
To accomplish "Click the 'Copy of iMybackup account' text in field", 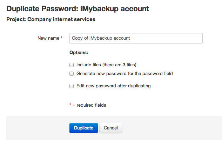I will click(x=101, y=38).
